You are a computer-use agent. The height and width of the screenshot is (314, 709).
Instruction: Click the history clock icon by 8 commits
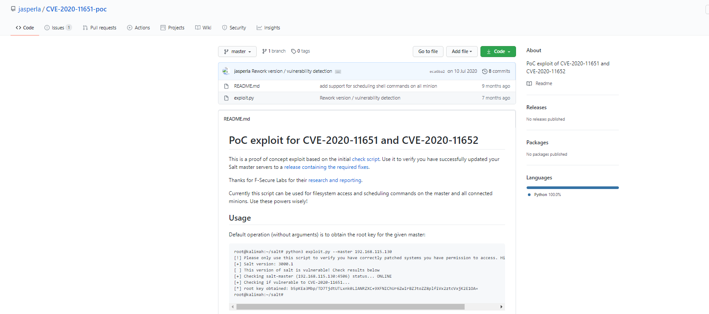(x=485, y=71)
